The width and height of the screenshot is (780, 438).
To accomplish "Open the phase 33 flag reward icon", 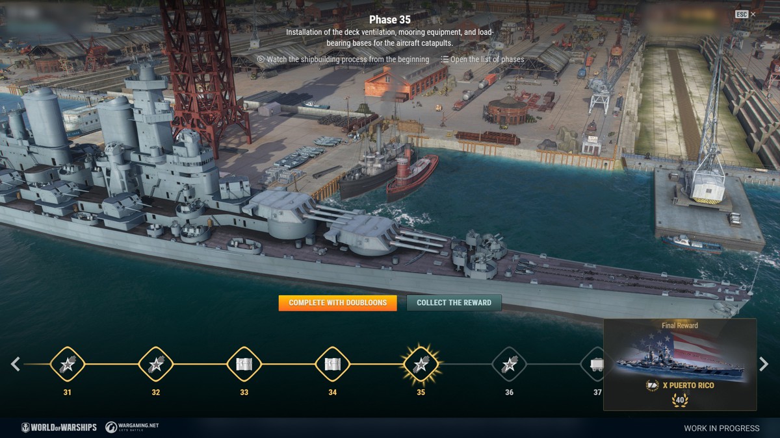I will (244, 364).
